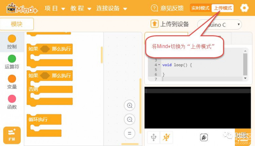Image resolution: width=255 pixels, height=146 pixels.
Task: Expand the 教程 dropdown arrow
Action: point(89,9)
